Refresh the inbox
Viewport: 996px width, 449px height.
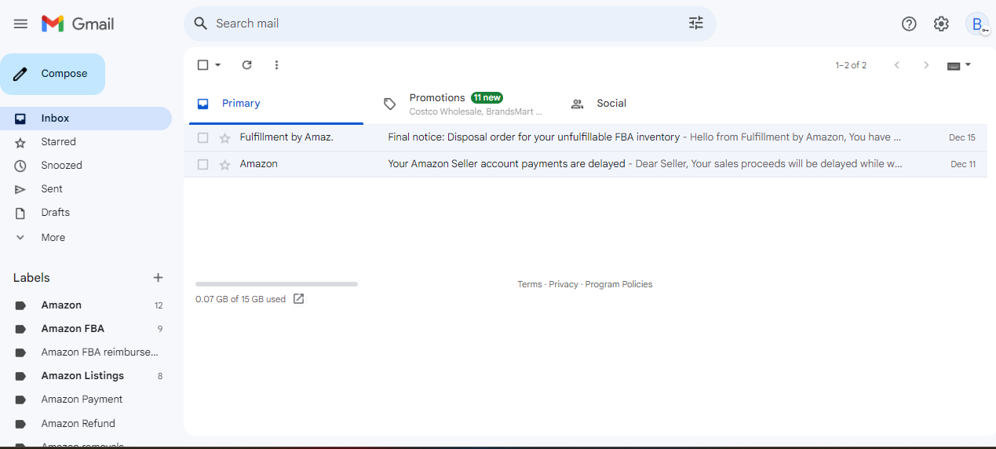[x=246, y=65]
